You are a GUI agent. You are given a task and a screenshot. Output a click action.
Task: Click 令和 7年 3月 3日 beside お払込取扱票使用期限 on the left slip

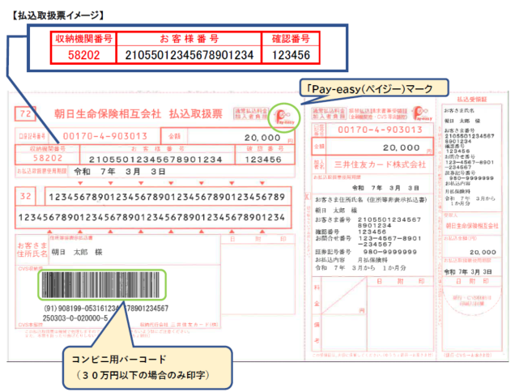[x=120, y=172]
